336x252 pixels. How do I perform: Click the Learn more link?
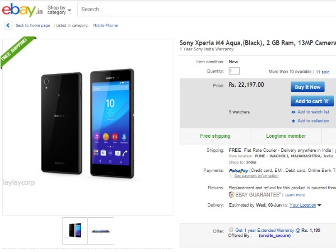point(295,195)
